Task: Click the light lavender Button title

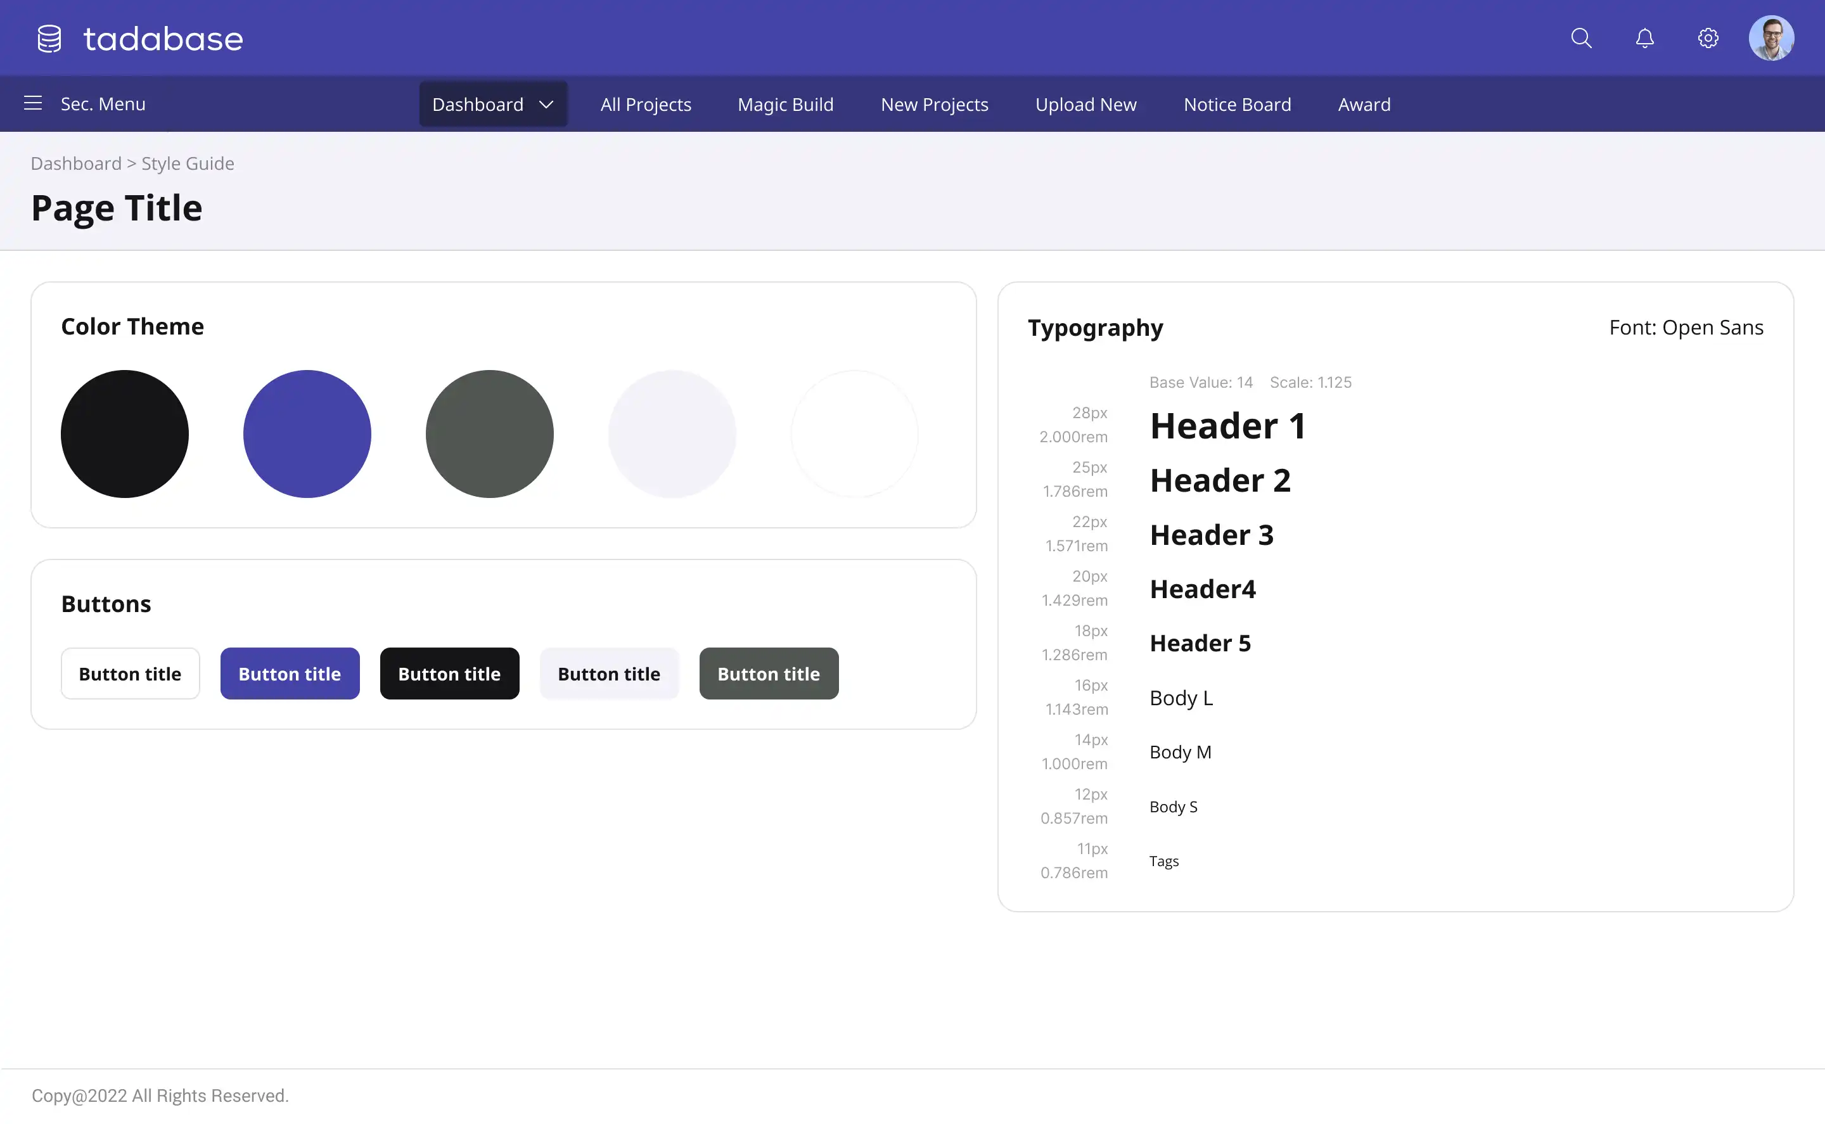Action: point(610,674)
